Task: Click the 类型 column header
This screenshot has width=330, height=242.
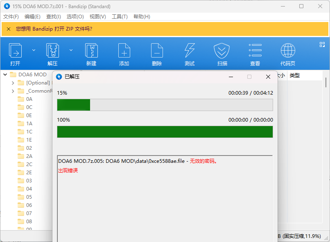Action: (x=295, y=75)
